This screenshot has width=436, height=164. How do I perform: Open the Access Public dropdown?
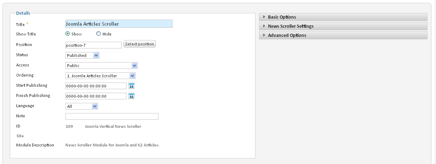(102, 65)
